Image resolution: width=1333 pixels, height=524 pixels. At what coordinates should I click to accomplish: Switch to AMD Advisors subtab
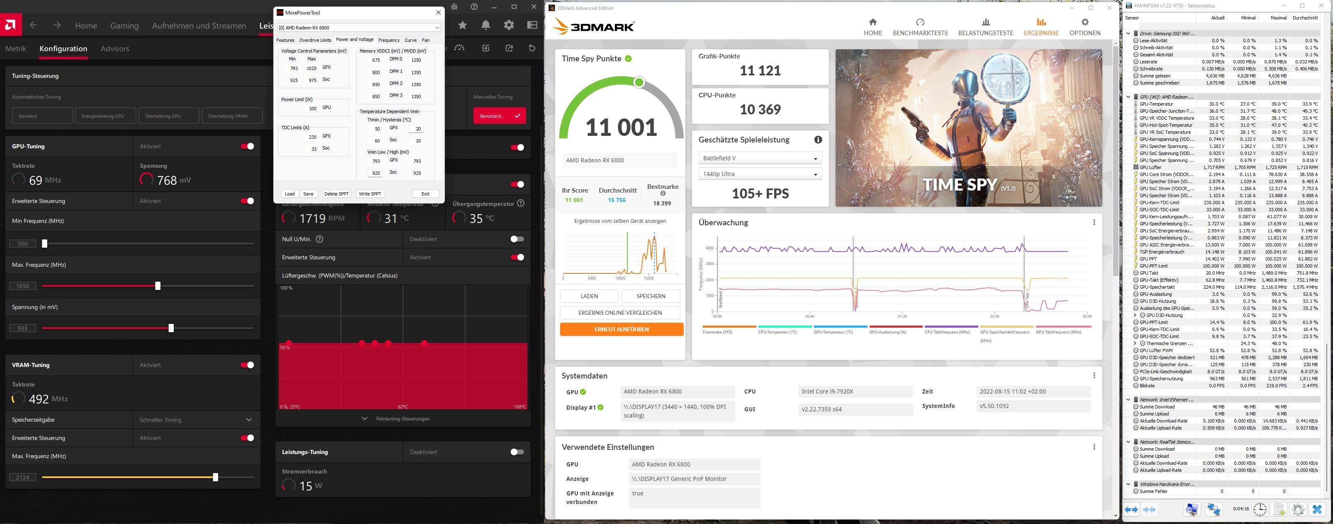point(115,48)
